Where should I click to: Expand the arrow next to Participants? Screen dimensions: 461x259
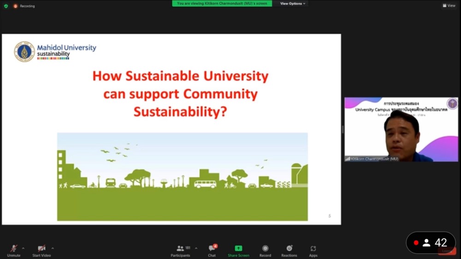196,248
